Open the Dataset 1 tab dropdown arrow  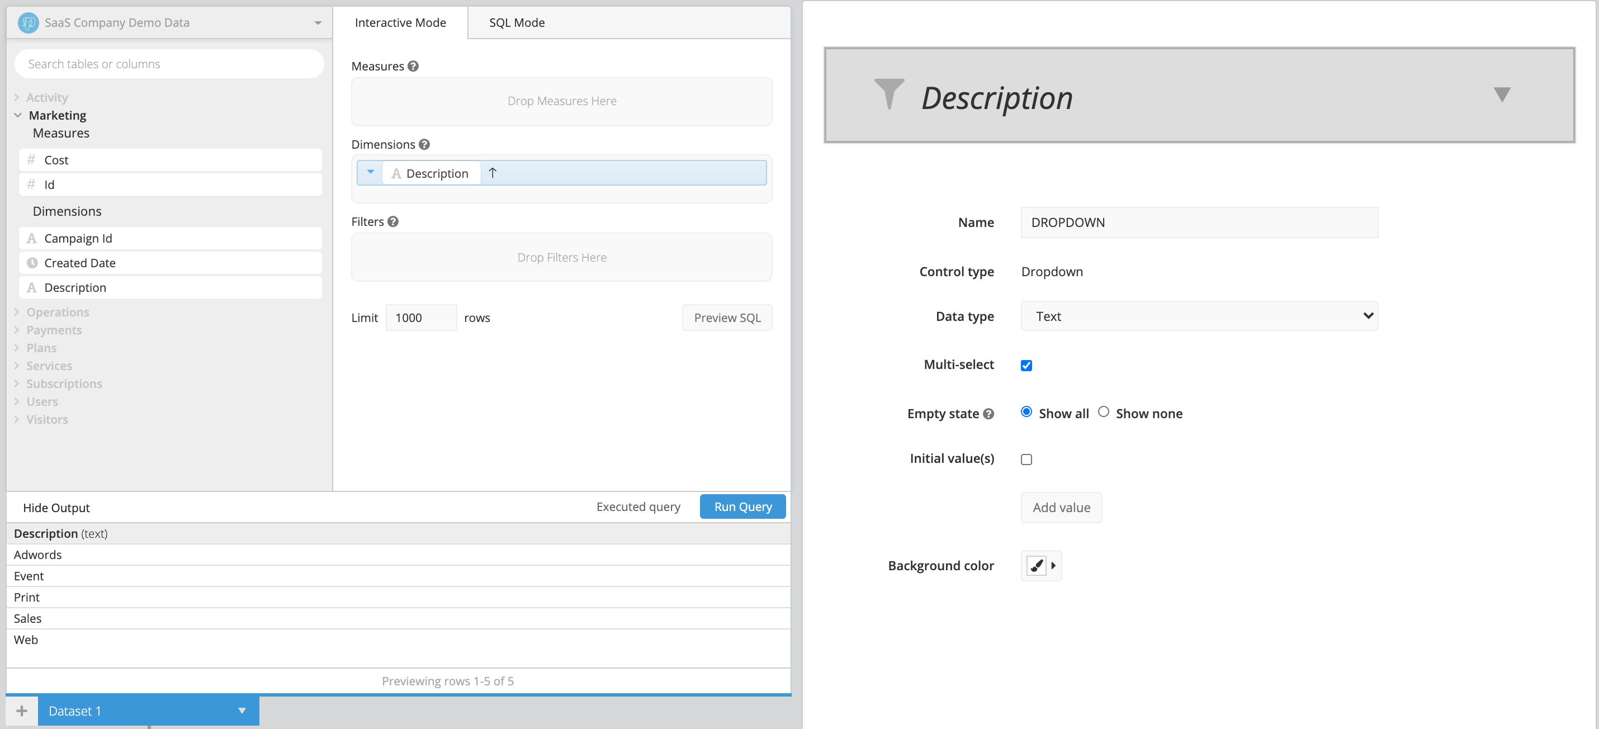coord(242,711)
